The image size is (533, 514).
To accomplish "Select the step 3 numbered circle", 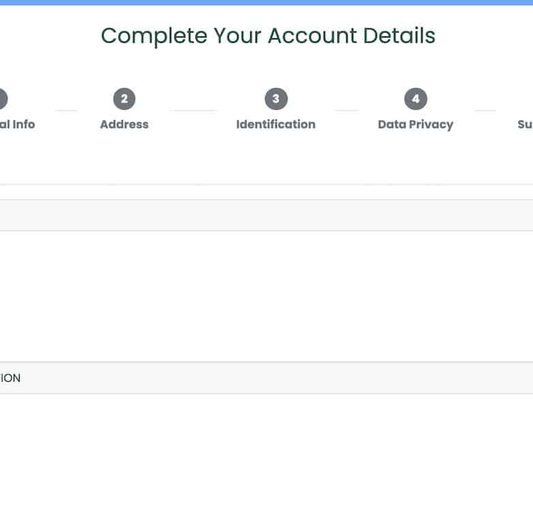I will tap(275, 99).
